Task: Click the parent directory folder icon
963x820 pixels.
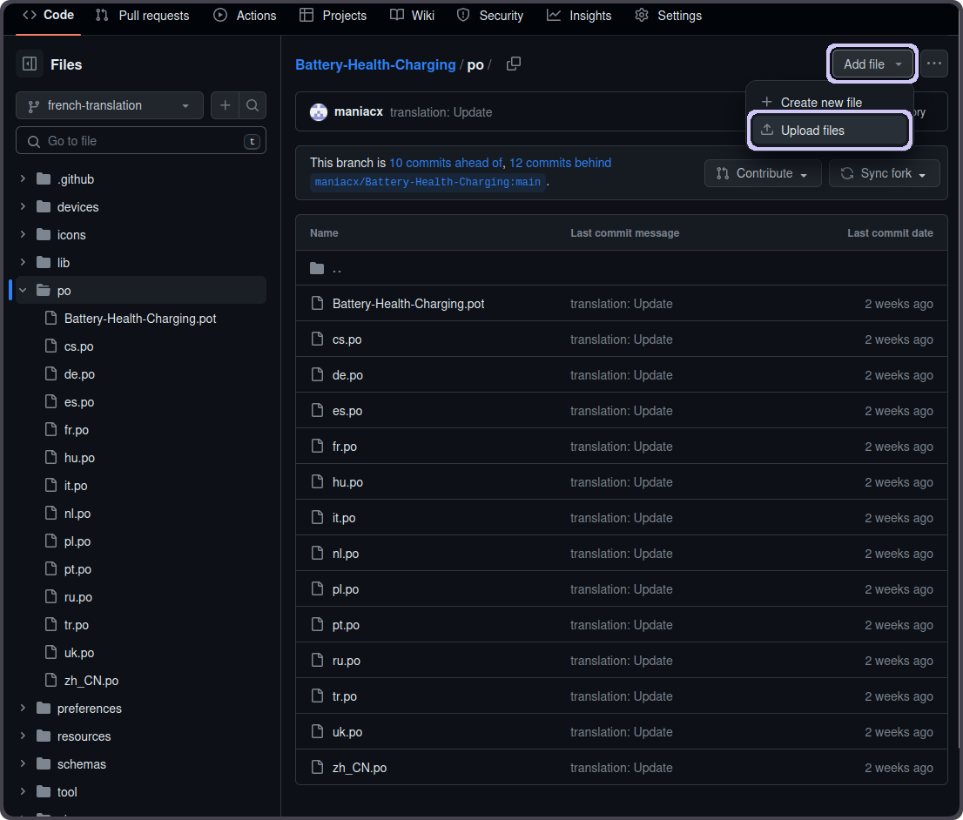Action: (317, 268)
